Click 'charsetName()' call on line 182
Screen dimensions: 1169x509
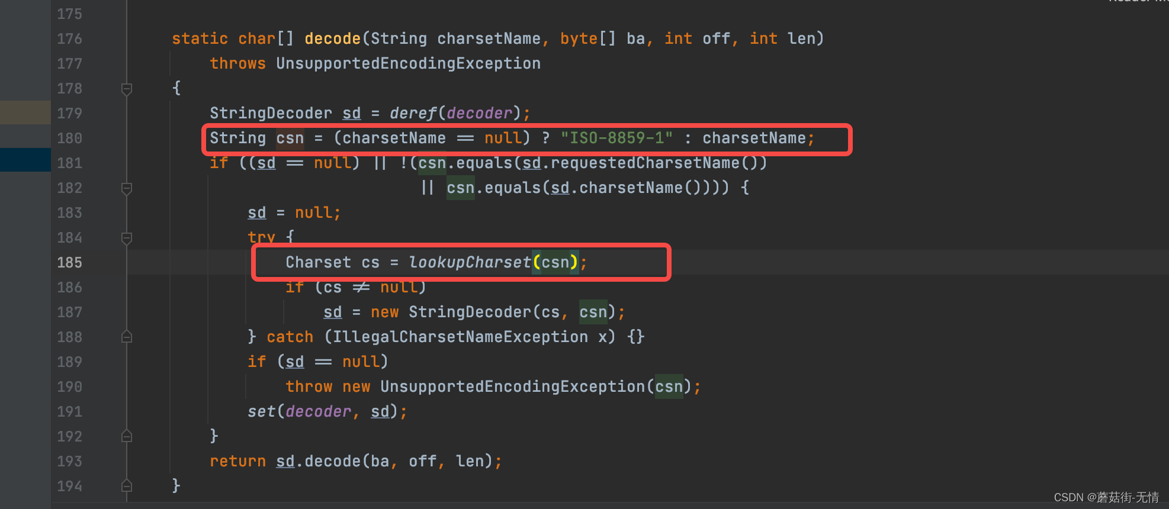(640, 188)
